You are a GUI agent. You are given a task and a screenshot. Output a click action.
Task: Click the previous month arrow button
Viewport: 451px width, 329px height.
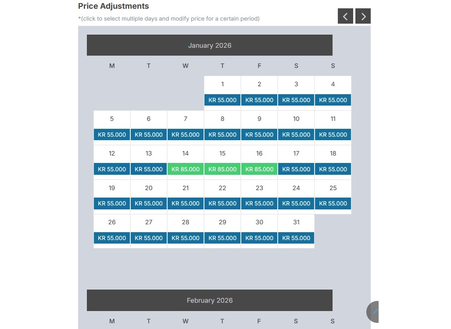point(345,16)
